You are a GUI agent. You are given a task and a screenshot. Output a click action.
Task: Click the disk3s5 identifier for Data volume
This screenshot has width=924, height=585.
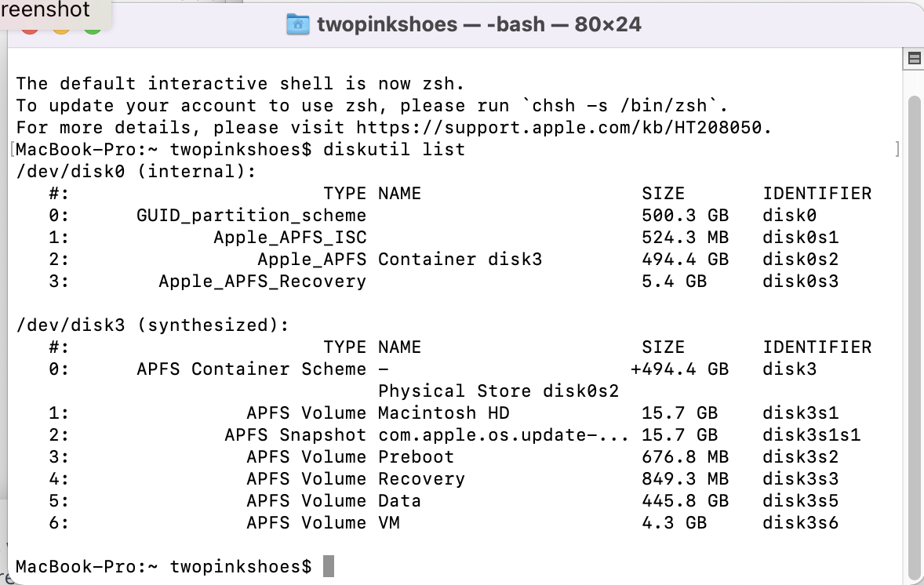coord(800,500)
